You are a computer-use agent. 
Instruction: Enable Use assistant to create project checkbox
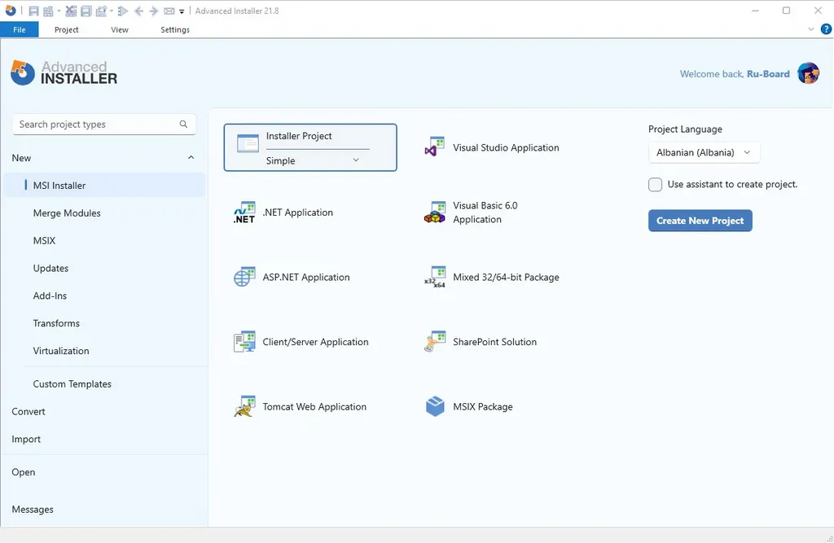656,185
